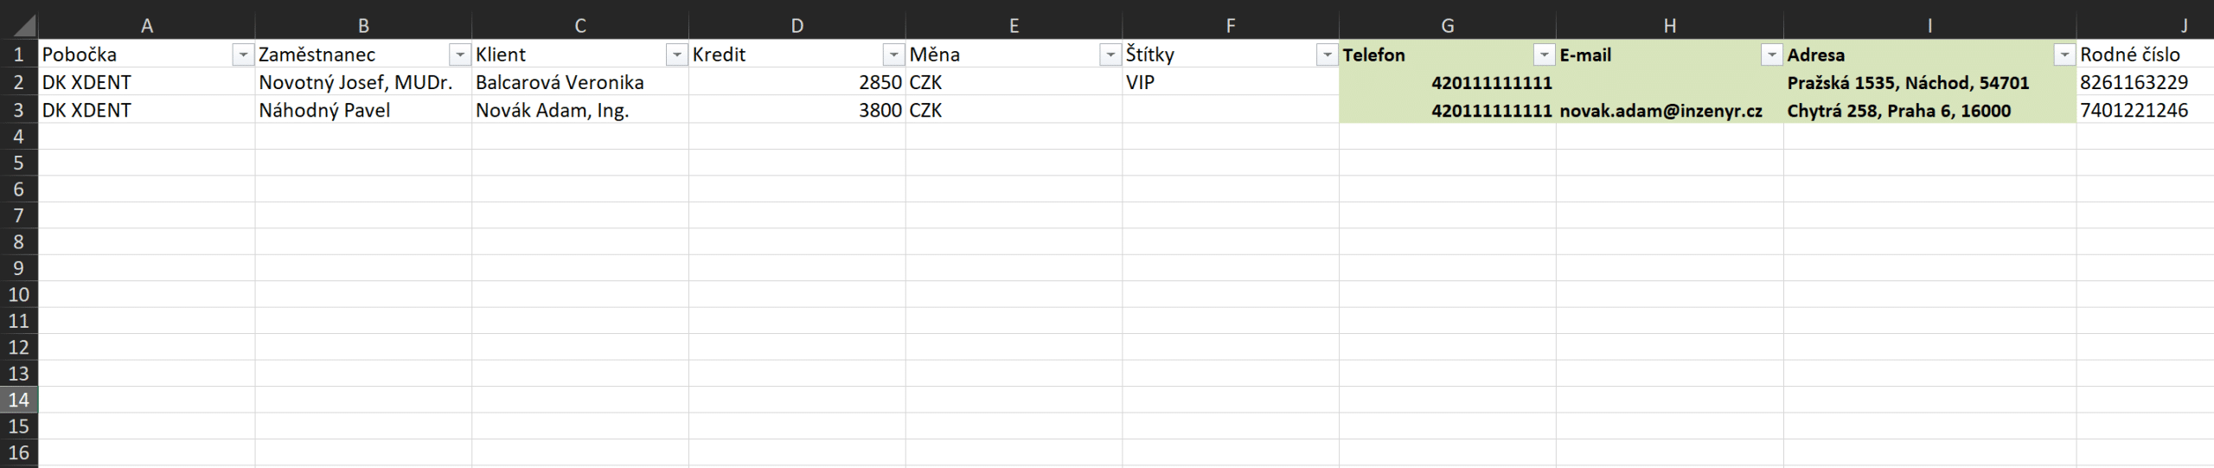This screenshot has height=468, width=2214.
Task: Select column H header
Action: coord(1669,26)
